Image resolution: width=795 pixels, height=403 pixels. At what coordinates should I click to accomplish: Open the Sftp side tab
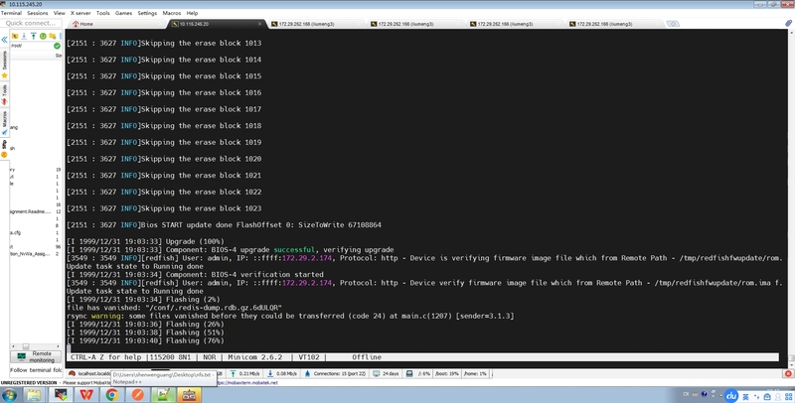pyautogui.click(x=5, y=148)
